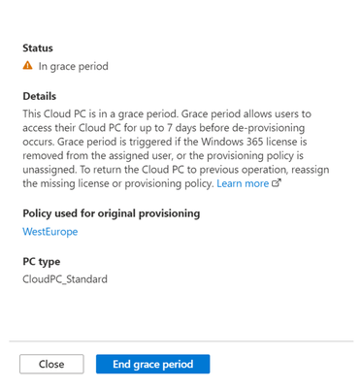Image resolution: width=361 pixels, height=388 pixels.
Task: Click the Policy used for original provisioning heading
Action: (112, 213)
